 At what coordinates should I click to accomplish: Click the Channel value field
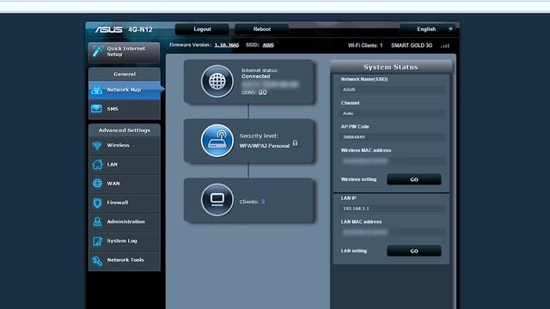392,113
